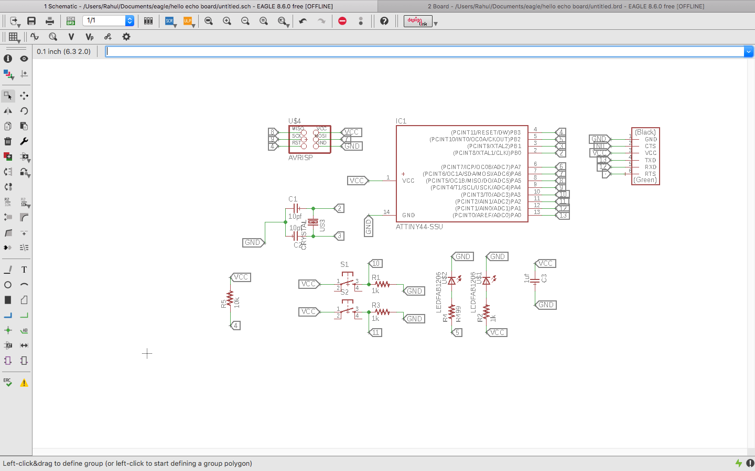Redo the last undone action

point(321,21)
